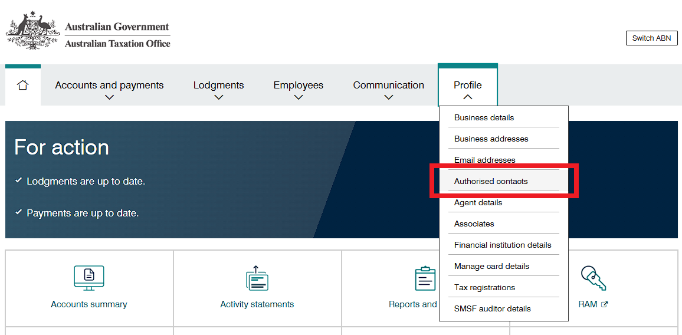Click the Activity statements upload icon

tap(257, 278)
